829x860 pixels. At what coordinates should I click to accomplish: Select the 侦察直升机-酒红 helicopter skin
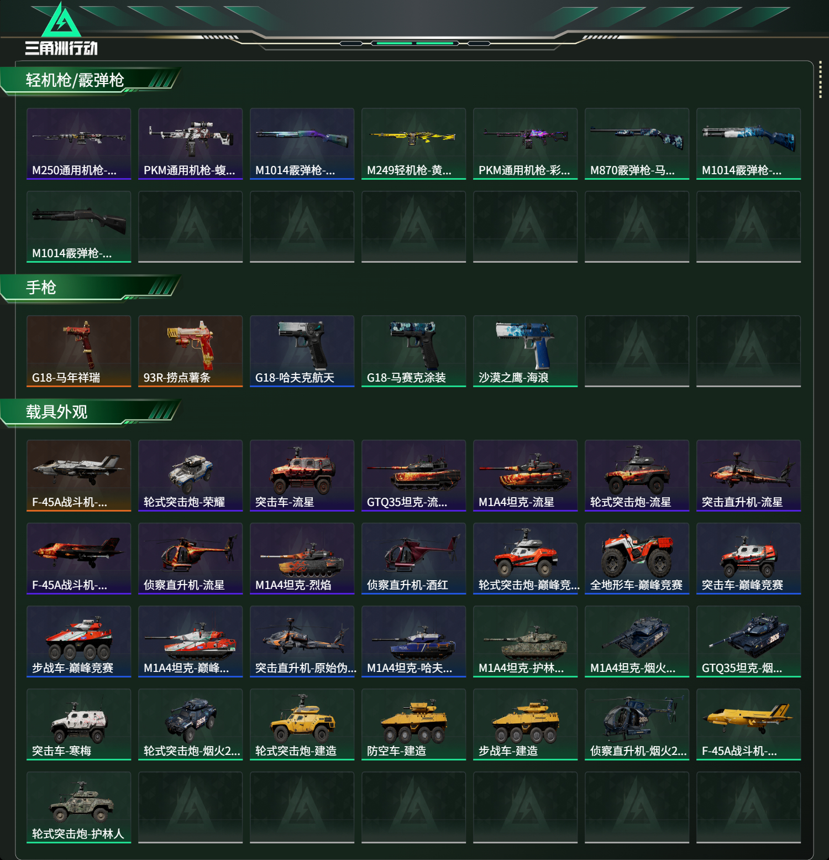click(x=414, y=558)
